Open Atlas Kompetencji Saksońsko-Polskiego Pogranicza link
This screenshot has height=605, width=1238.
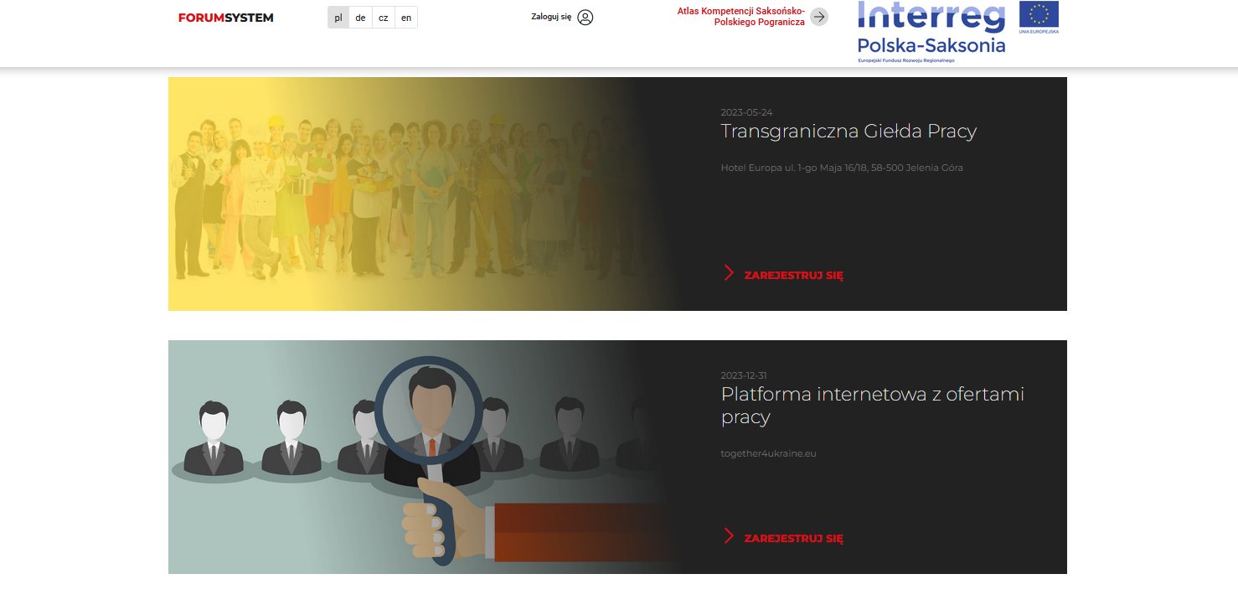point(740,17)
